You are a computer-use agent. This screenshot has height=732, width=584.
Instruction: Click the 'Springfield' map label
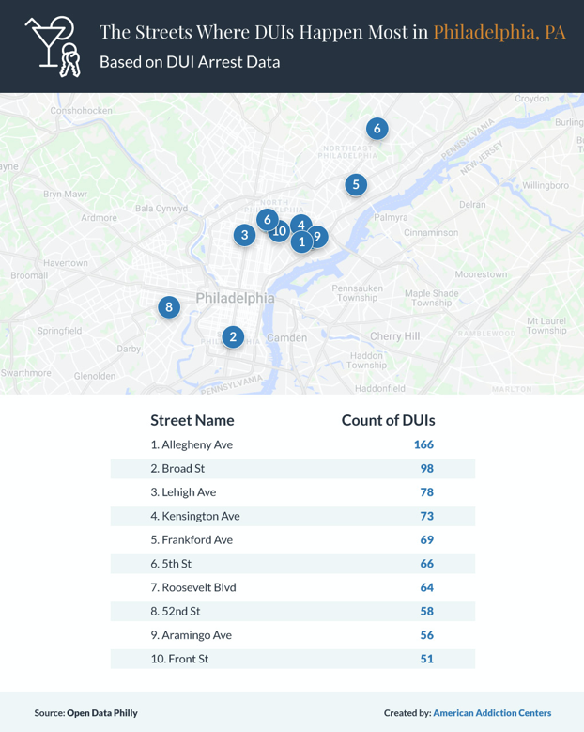pyautogui.click(x=59, y=331)
